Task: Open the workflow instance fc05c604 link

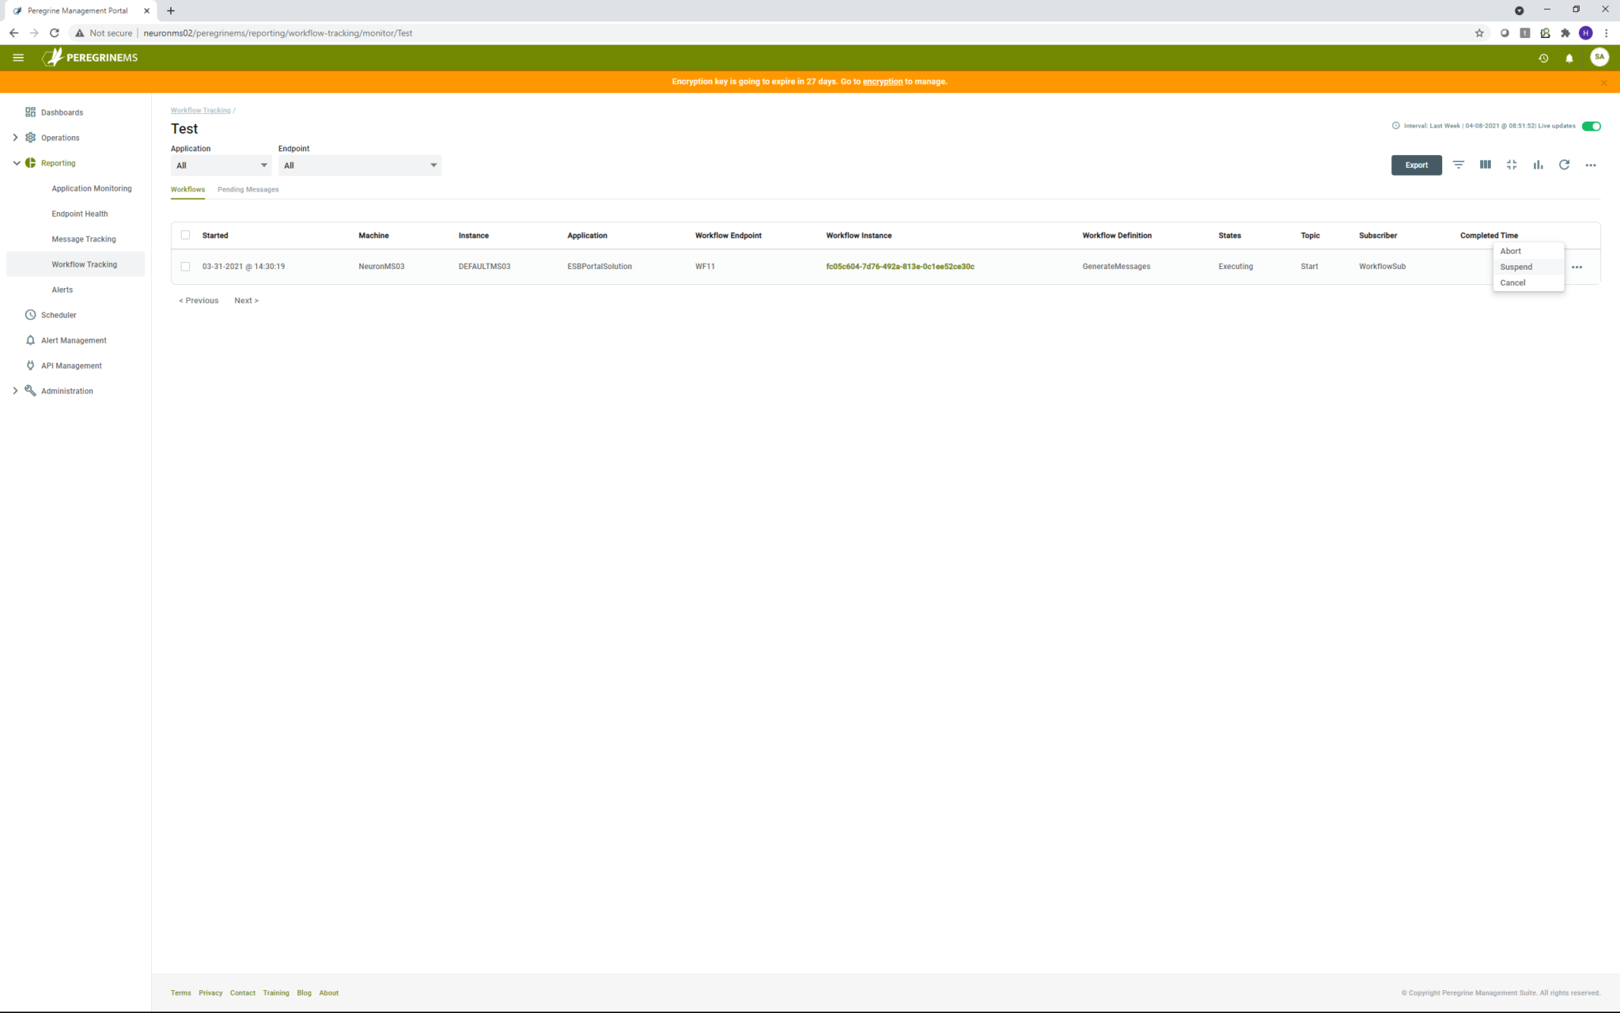Action: [x=899, y=267]
